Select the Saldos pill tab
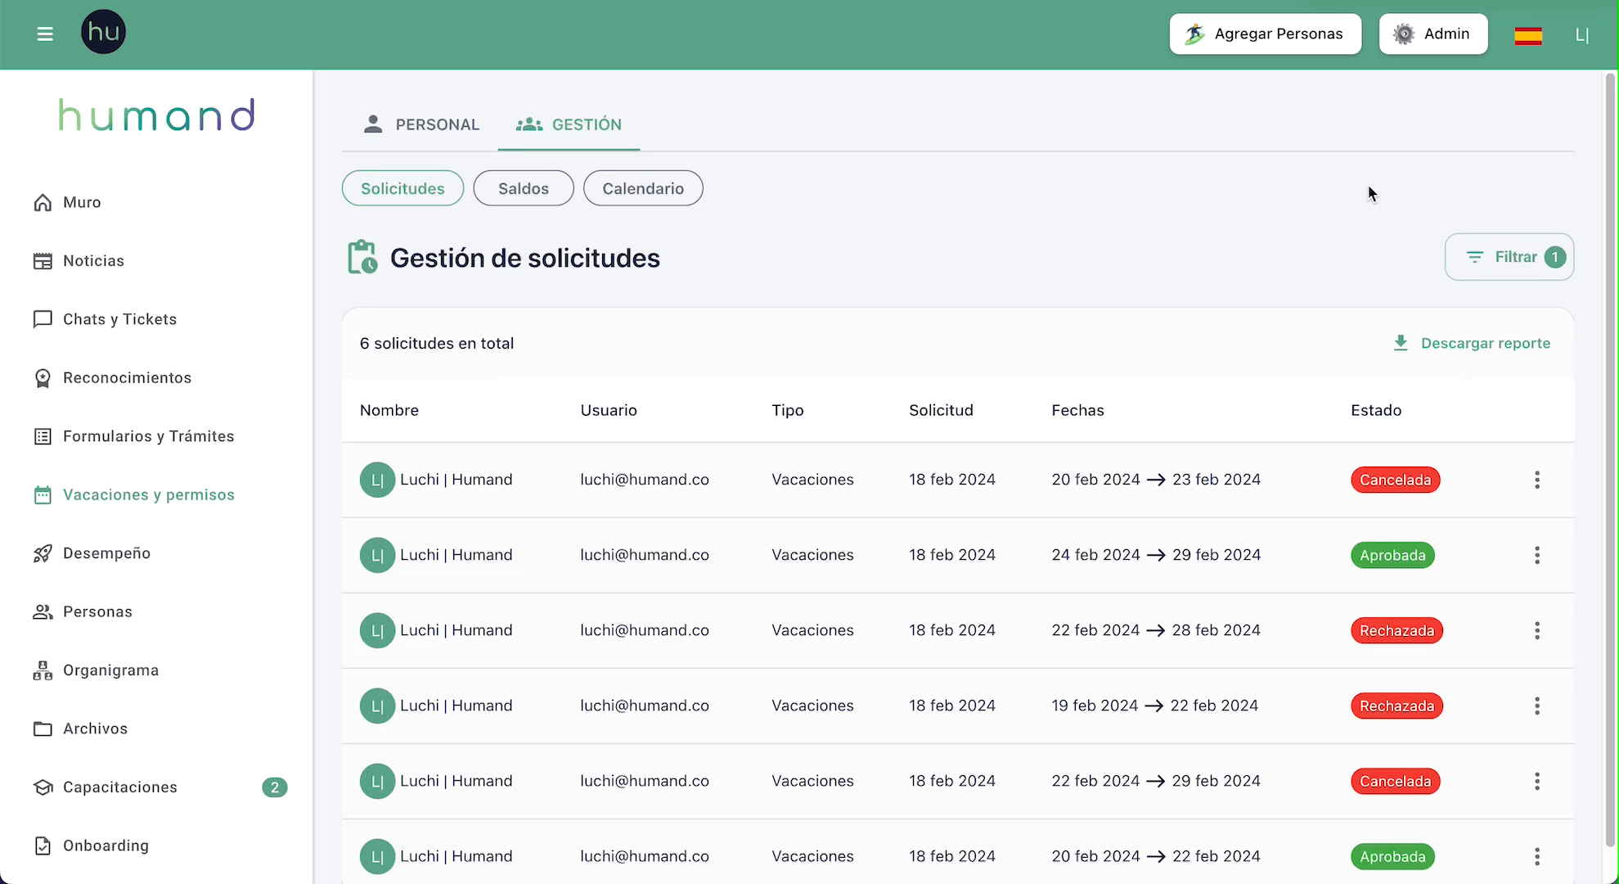This screenshot has height=884, width=1619. pyautogui.click(x=523, y=188)
